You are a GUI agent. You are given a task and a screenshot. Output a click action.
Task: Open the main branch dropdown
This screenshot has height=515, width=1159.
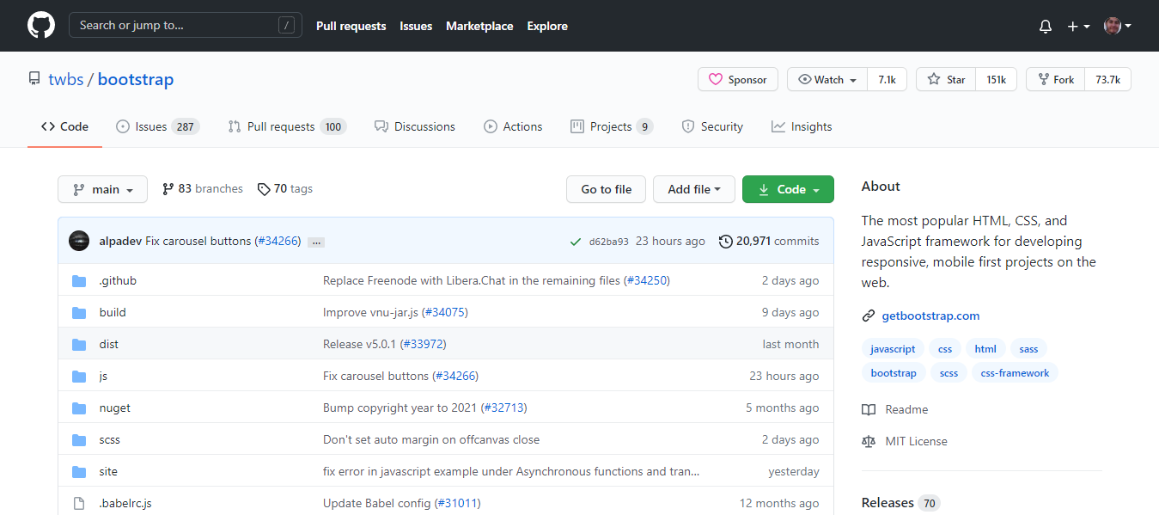pos(102,188)
